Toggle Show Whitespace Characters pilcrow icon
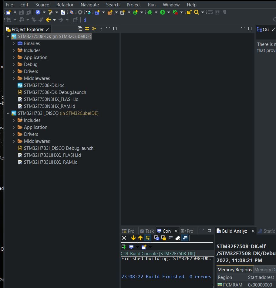Image resolution: width=276 pixels, height=288 pixels. pyautogui.click(x=224, y=12)
